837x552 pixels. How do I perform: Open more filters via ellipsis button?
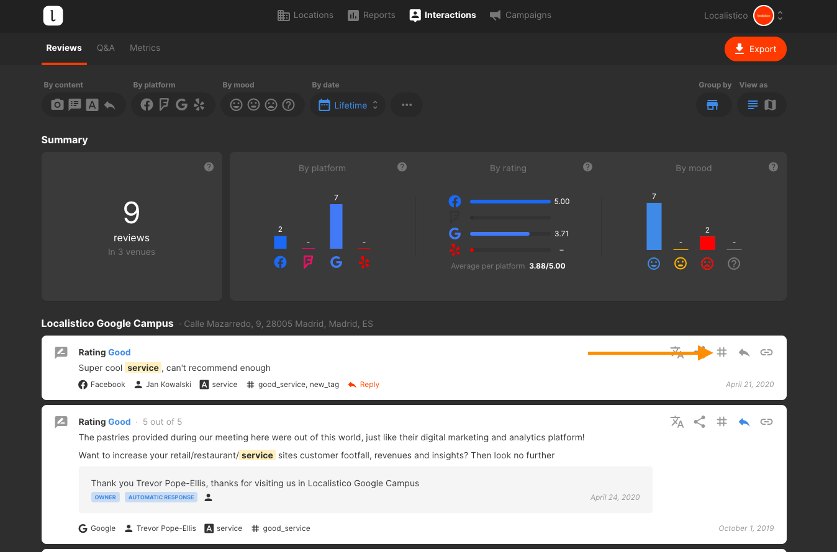[x=407, y=105]
